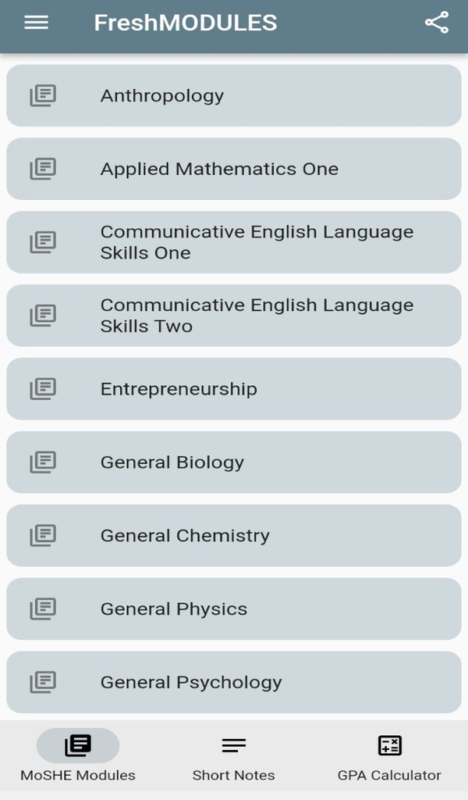This screenshot has height=800, width=468.
Task: Open Communicative English Language Skills One
Action: pos(234,241)
